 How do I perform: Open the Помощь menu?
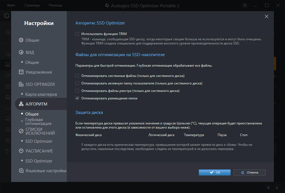pos(55,5)
